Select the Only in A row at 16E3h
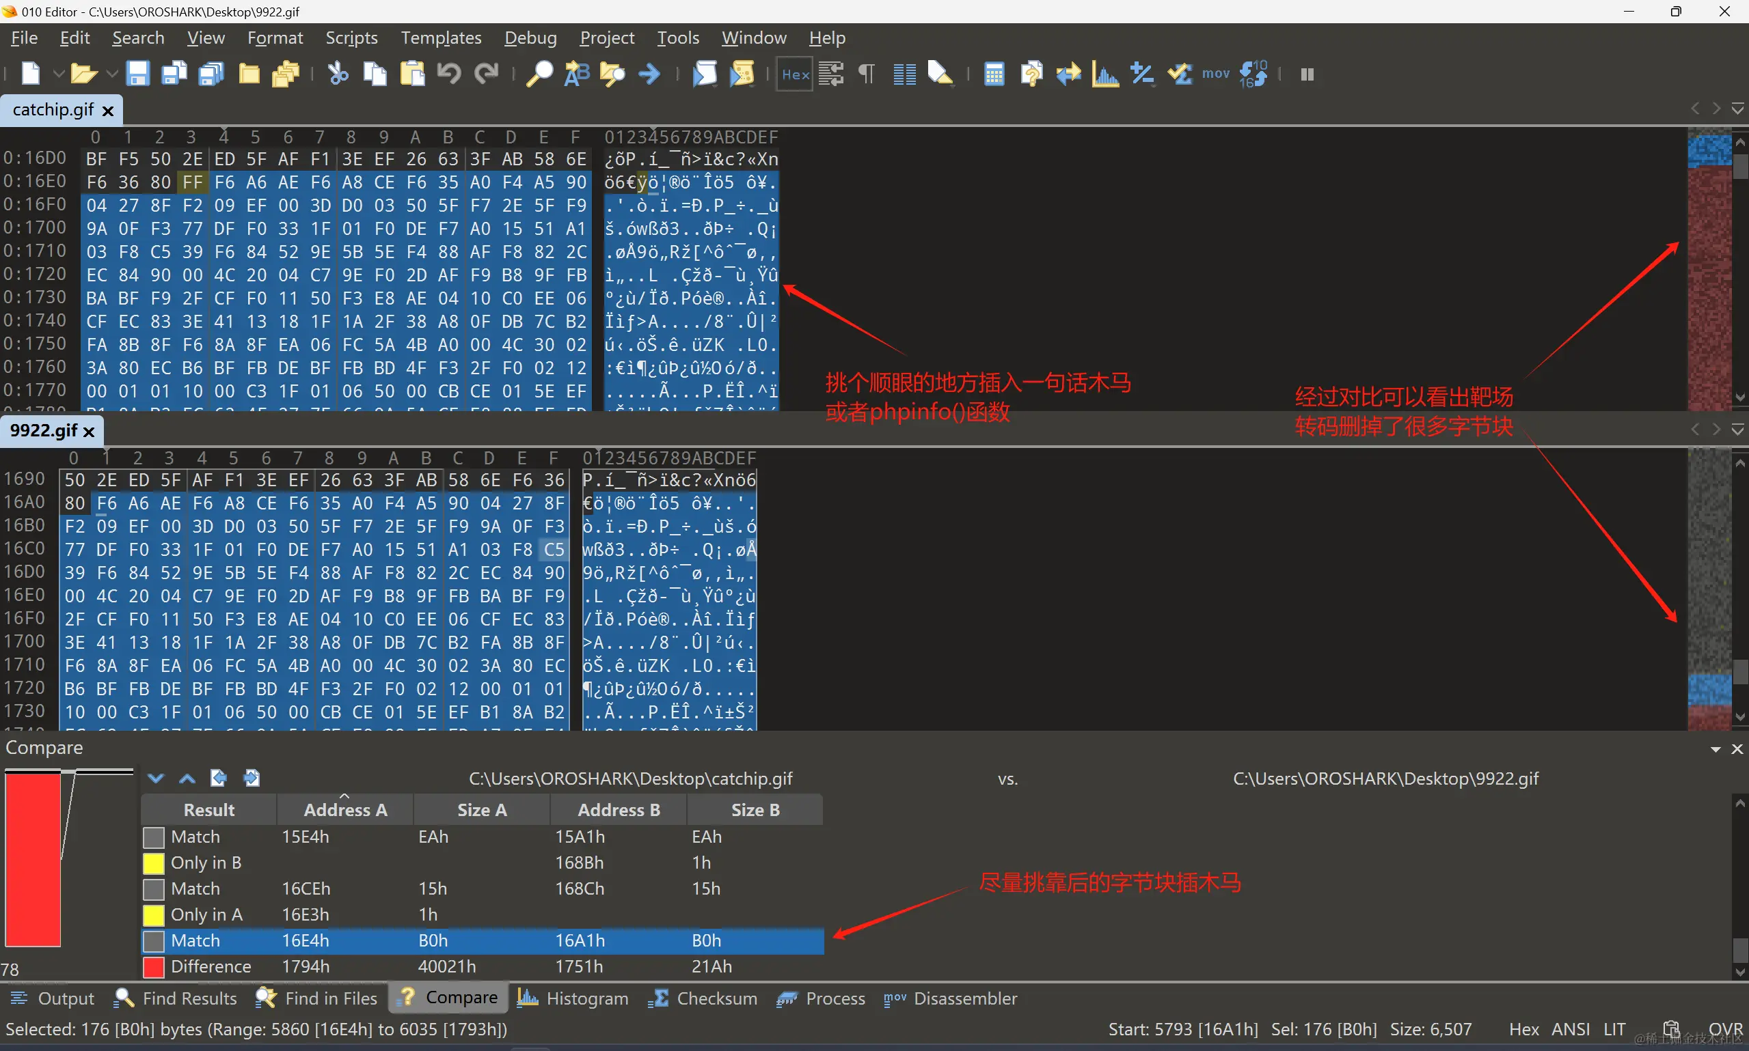 (x=483, y=915)
